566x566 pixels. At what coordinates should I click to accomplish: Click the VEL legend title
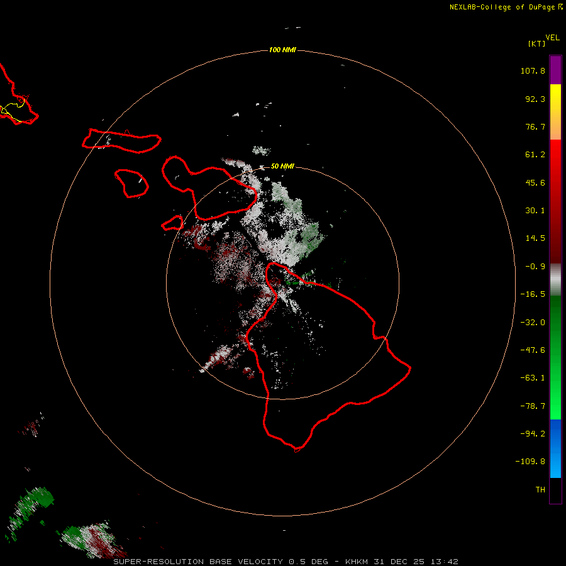552,38
